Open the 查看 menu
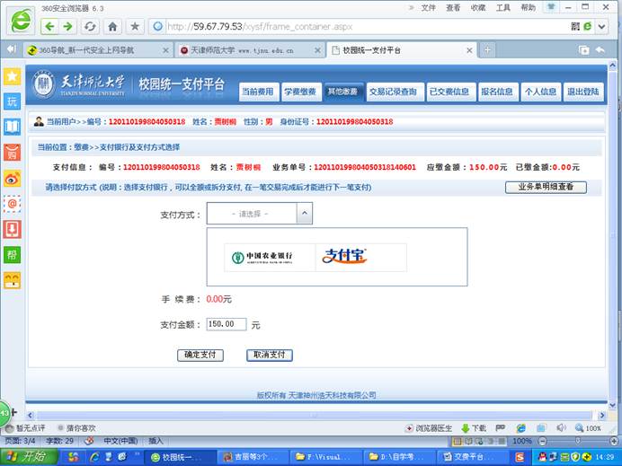Image resolution: width=622 pixels, height=466 pixels. coord(453,8)
